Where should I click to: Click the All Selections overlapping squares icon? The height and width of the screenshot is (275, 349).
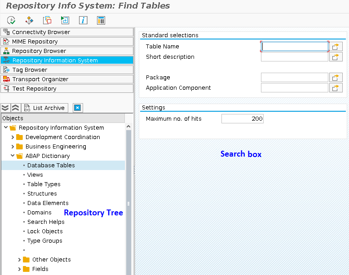click(47, 21)
